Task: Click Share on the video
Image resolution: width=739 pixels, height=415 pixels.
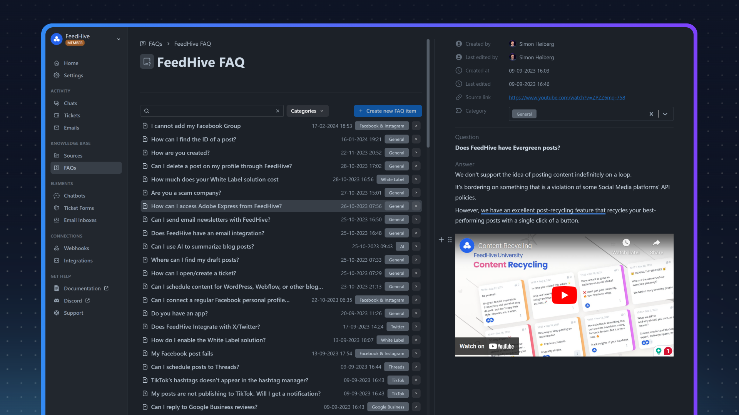Action: [656, 246]
